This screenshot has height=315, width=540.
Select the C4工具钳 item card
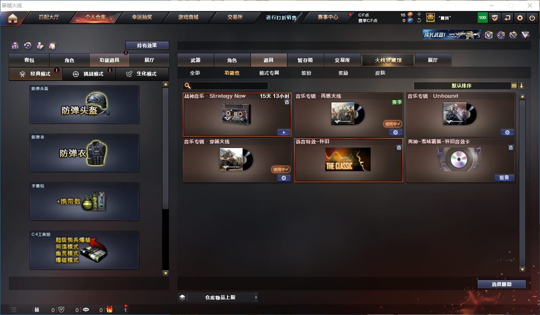pos(84,250)
